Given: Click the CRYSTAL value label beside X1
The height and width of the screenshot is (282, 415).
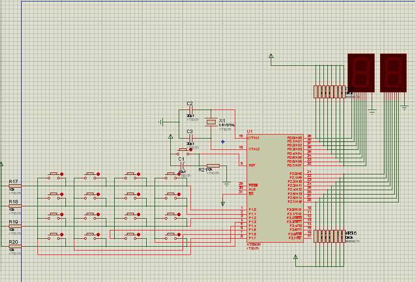Looking at the screenshot, I should tap(227, 125).
